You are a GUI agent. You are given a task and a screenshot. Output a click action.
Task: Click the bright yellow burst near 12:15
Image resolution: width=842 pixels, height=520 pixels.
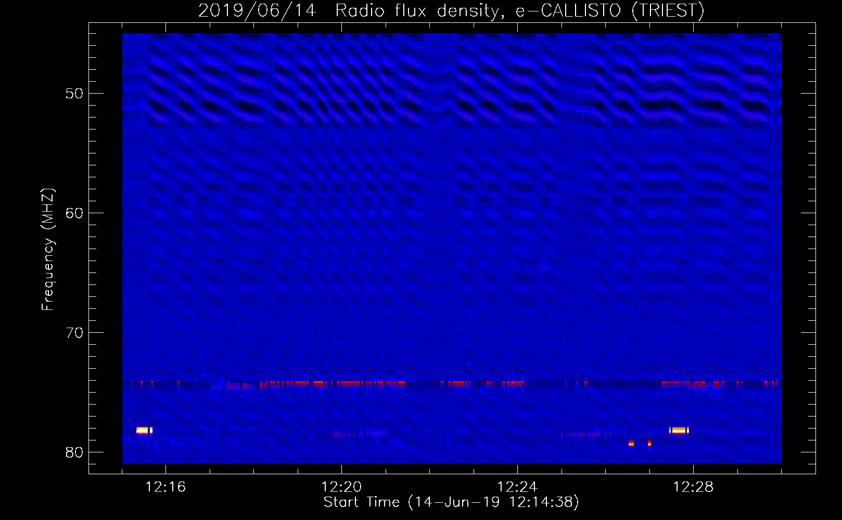tap(144, 430)
